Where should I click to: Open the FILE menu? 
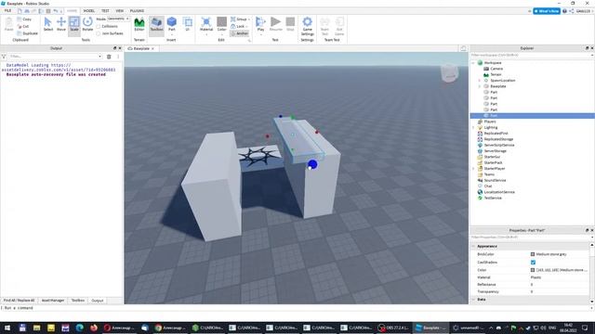[7, 10]
